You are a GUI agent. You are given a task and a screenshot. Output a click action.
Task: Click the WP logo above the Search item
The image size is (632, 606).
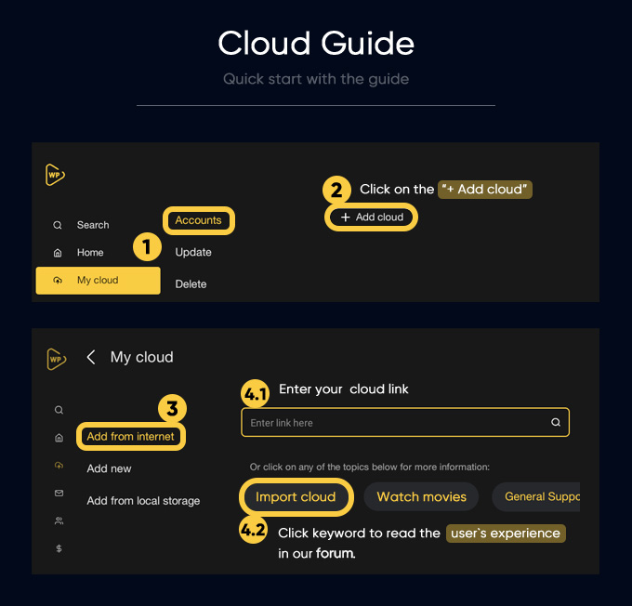(x=55, y=175)
